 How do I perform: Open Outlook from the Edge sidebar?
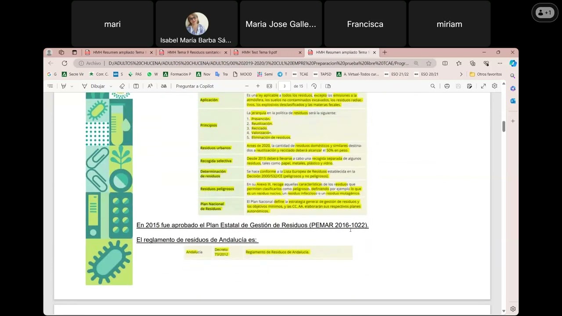tap(513, 101)
